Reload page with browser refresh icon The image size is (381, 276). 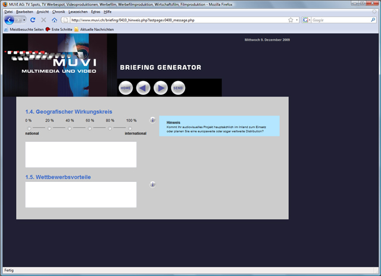tap(33, 20)
